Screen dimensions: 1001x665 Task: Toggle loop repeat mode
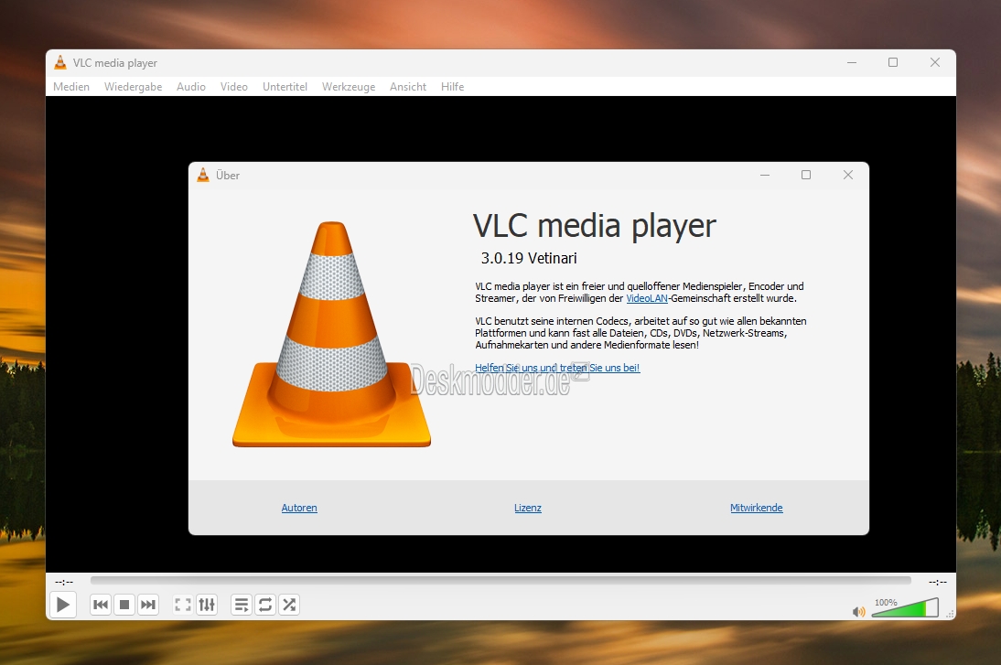[x=265, y=605]
